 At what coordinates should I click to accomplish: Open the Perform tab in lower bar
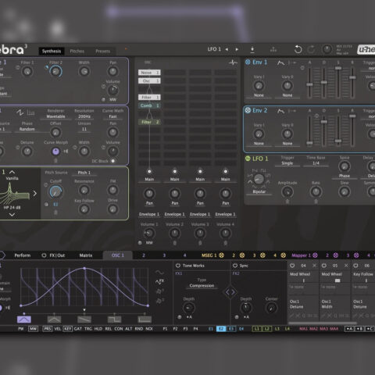(x=23, y=255)
